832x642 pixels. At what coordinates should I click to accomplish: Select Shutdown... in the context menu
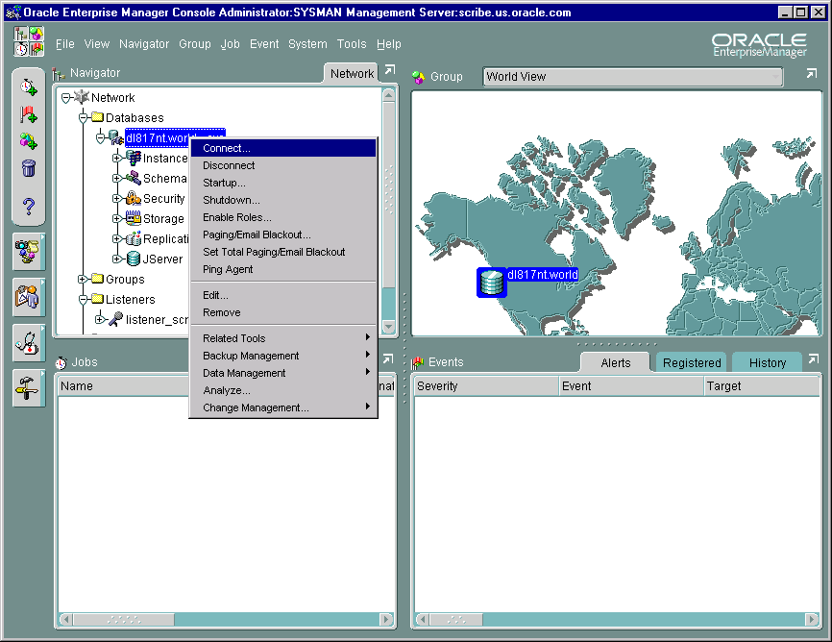(x=232, y=200)
